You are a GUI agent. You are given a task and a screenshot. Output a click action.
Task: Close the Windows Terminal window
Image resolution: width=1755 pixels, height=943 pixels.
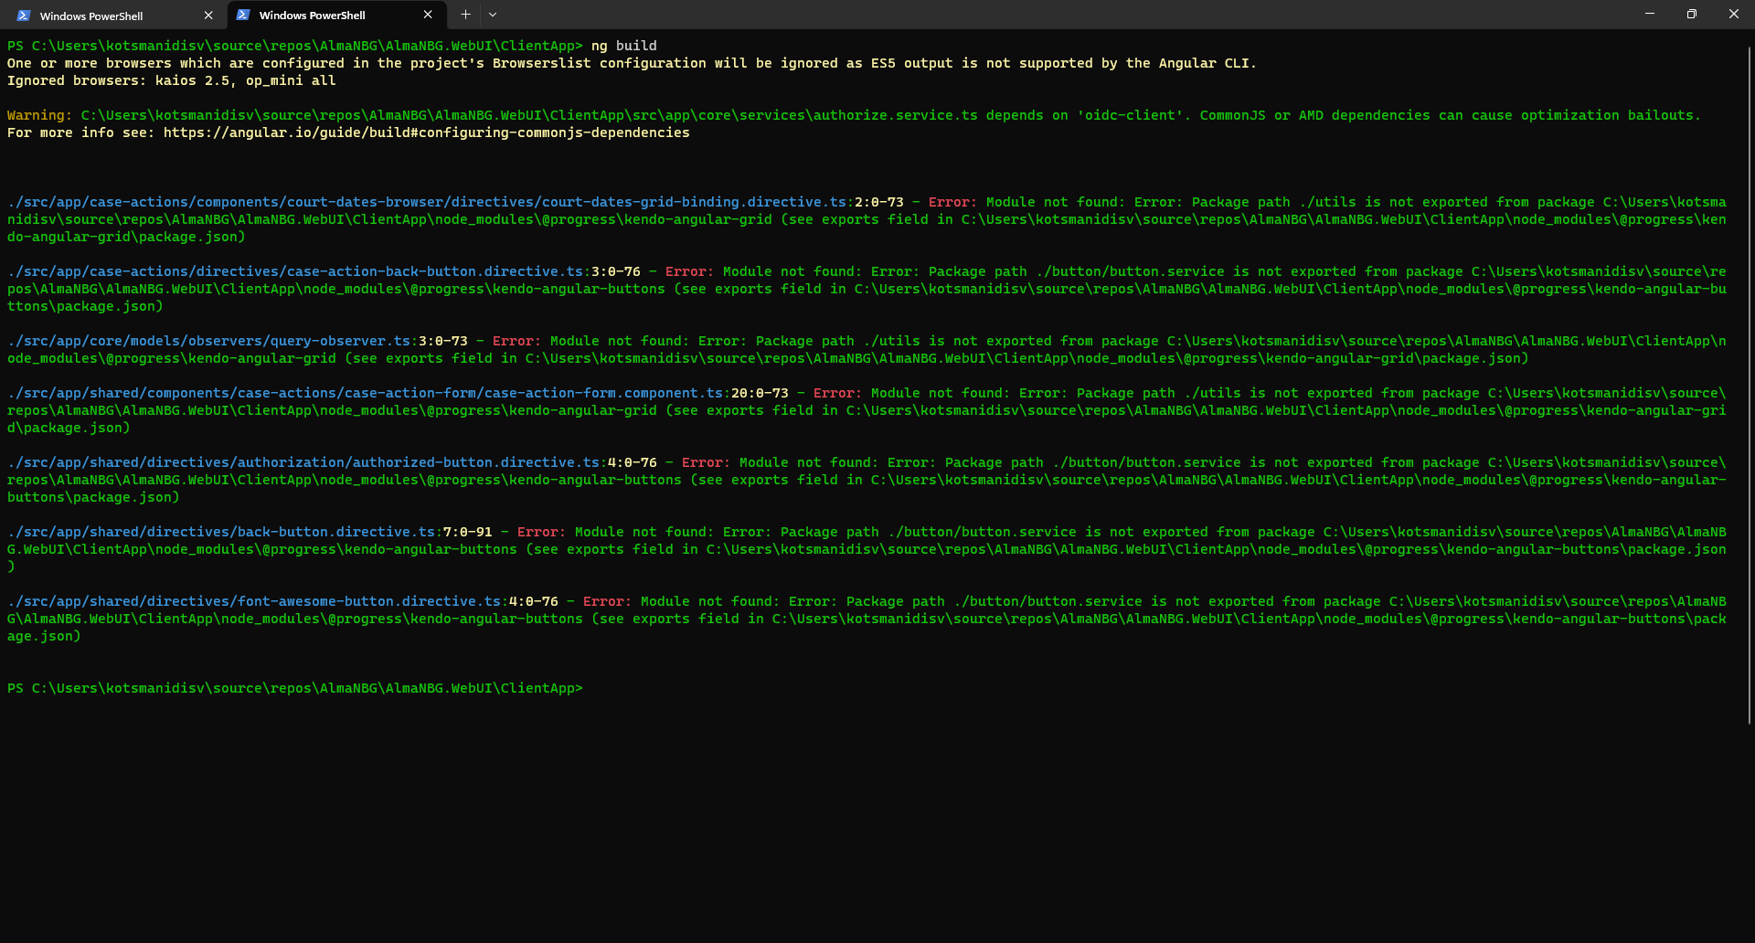1733,14
